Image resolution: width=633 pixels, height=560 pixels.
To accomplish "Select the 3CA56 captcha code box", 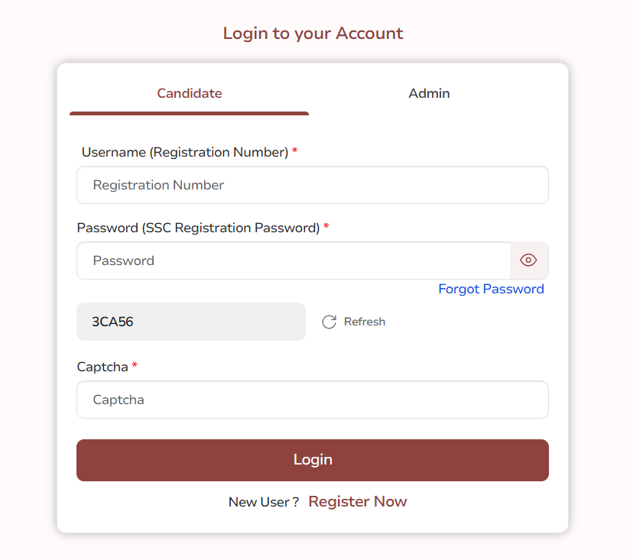I will click(190, 322).
